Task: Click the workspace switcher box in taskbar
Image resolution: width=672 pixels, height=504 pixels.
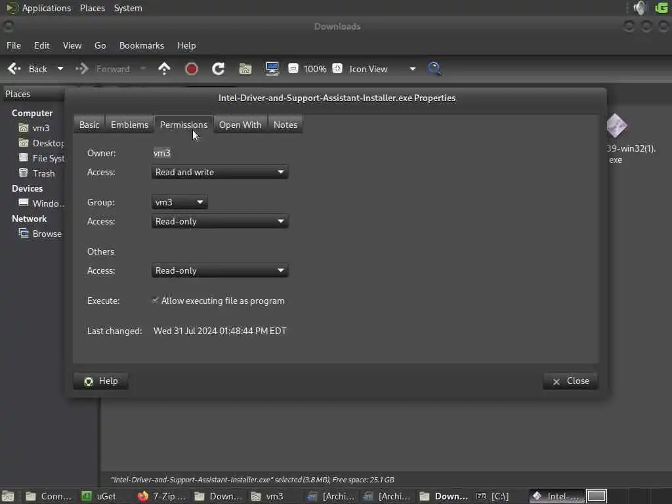Action: point(597,496)
